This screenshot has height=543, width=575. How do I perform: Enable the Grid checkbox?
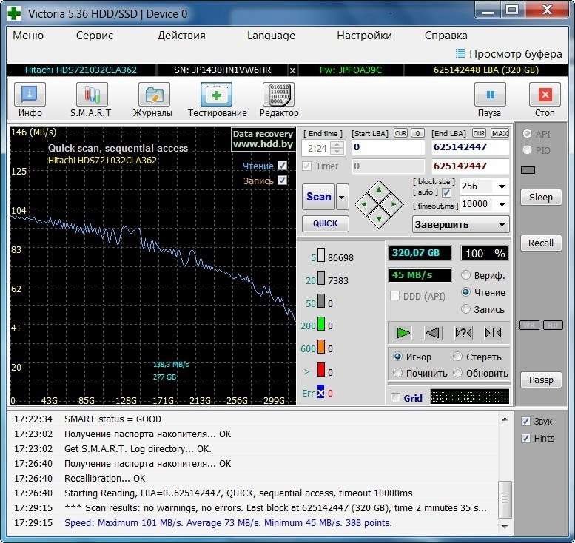tap(395, 398)
